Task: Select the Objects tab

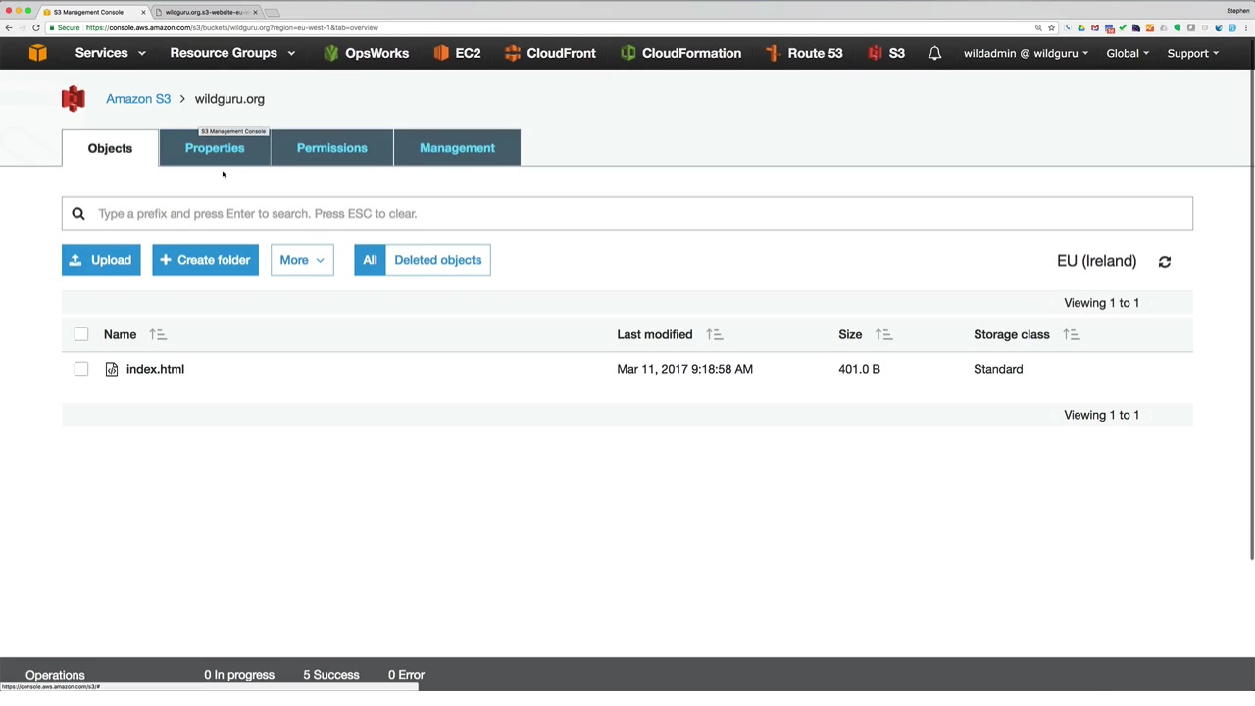Action: [x=110, y=148]
